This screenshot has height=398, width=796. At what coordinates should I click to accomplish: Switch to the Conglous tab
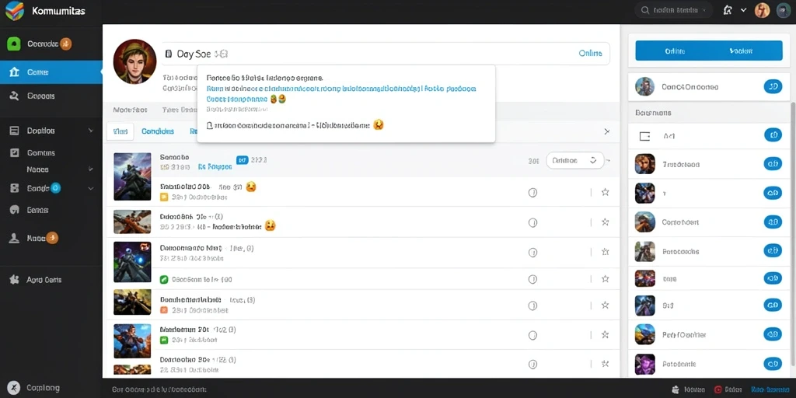(x=157, y=131)
